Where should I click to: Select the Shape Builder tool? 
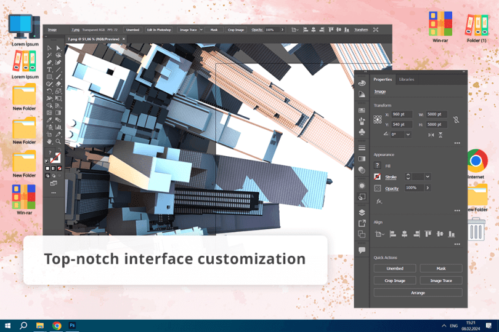coord(49,106)
